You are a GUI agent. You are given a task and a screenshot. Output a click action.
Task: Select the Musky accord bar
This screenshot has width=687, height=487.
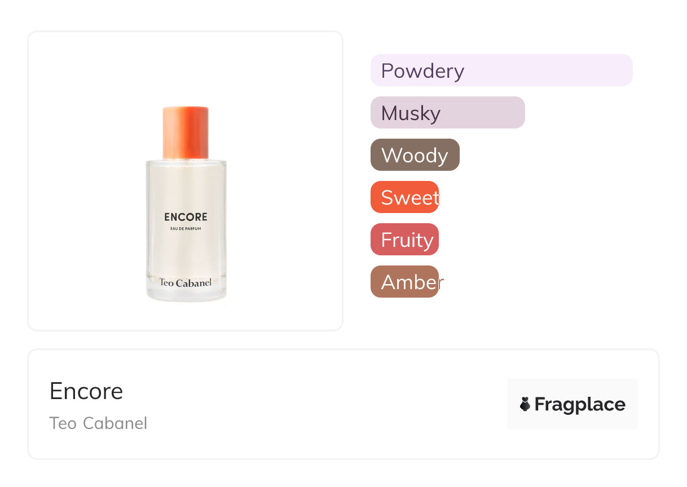(447, 113)
